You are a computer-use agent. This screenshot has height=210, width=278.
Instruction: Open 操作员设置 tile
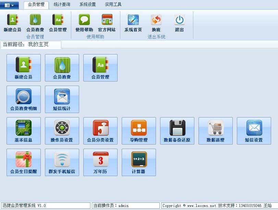[x=62, y=131]
